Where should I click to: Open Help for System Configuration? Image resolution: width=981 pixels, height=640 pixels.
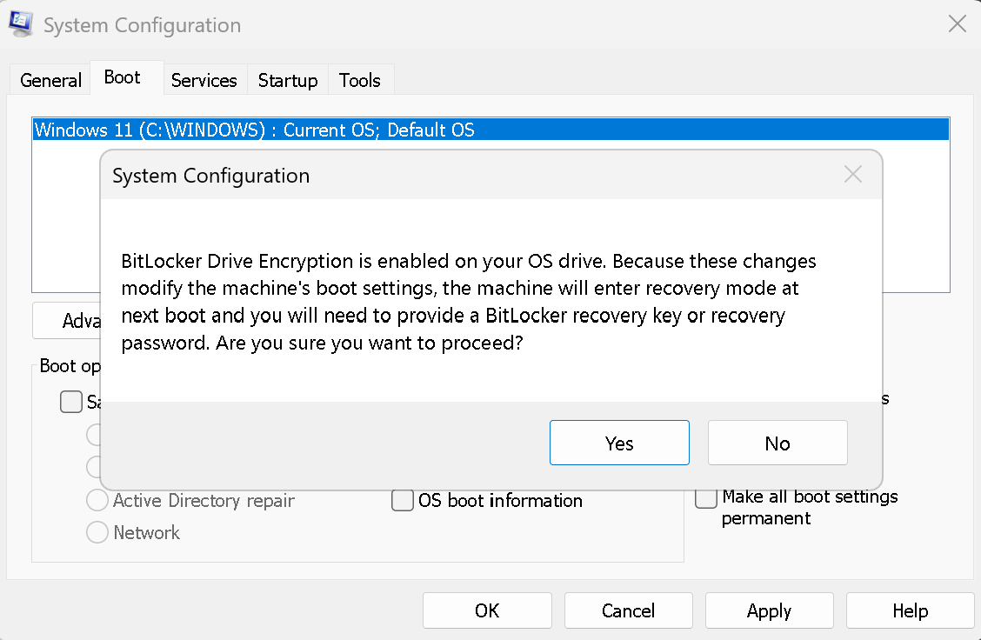pyautogui.click(x=911, y=610)
